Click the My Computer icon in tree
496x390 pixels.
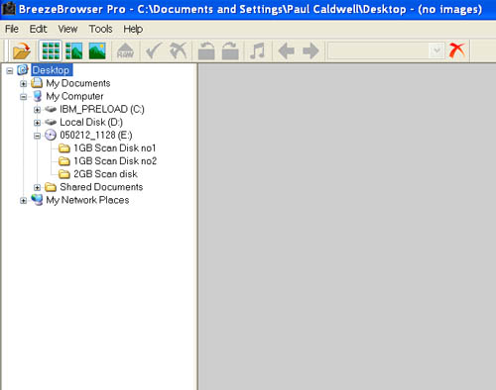pos(38,96)
